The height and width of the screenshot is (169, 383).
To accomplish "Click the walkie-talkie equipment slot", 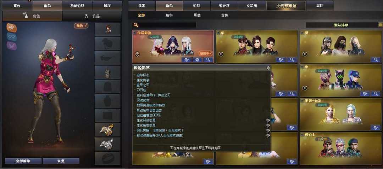I will point(107,72).
